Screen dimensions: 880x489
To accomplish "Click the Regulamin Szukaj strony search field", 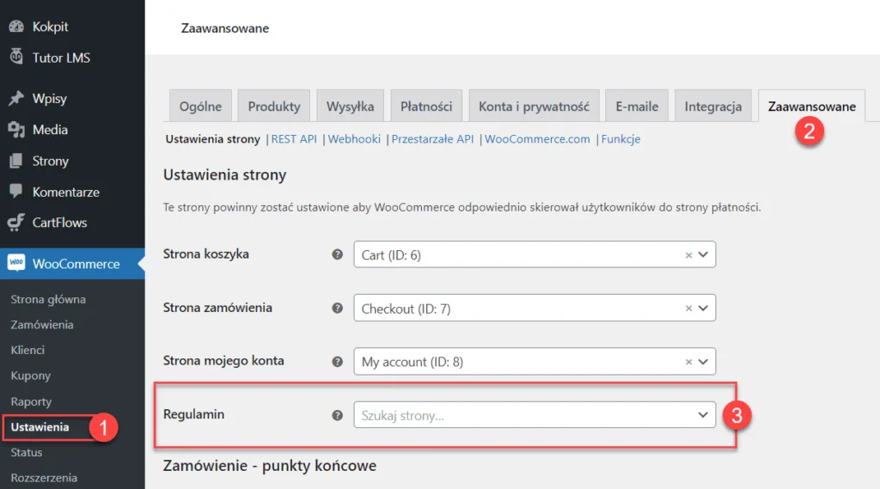I will click(x=535, y=415).
